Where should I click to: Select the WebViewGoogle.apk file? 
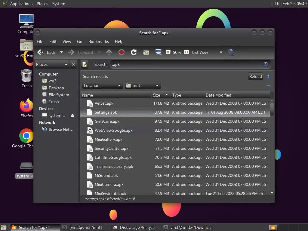pyautogui.click(x=175, y=131)
